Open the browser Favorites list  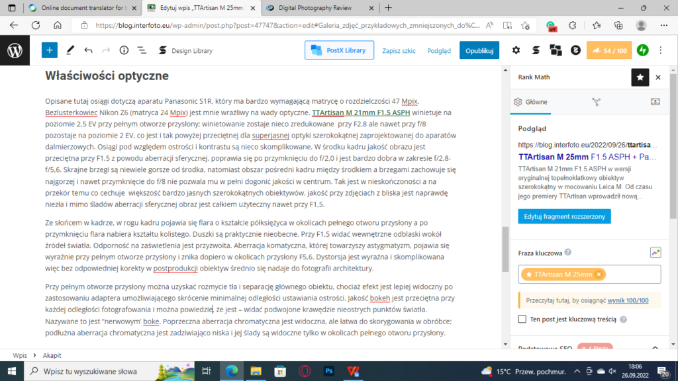click(597, 26)
